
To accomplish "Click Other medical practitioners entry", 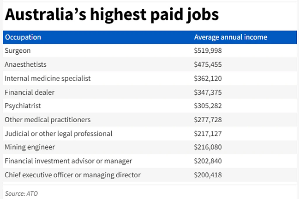I will 48,120.
